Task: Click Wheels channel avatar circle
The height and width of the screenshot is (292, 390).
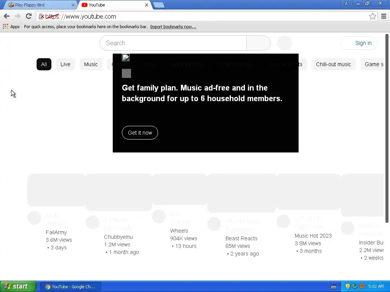Action: (x=159, y=216)
